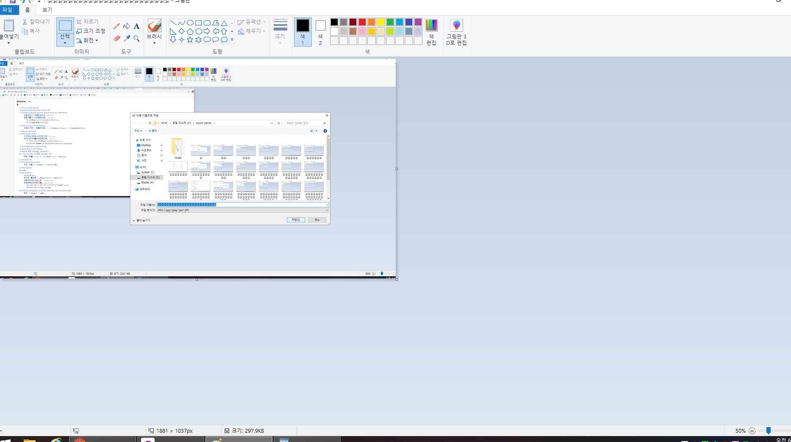Choose the Hexagon shape
Screen dimensions: 791x442
point(198,31)
